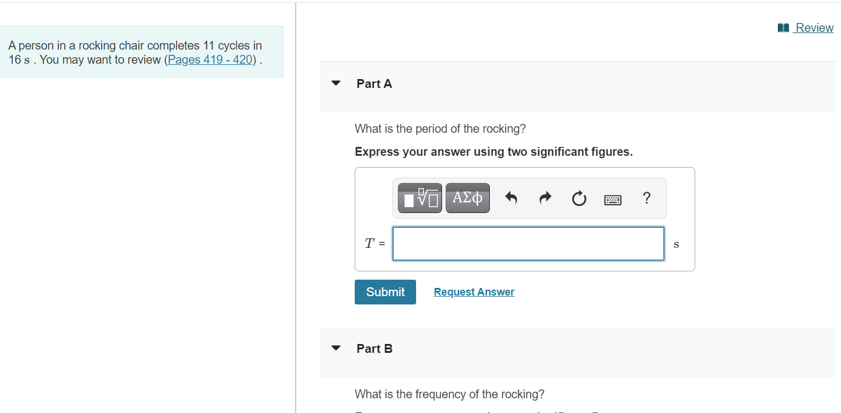Image resolution: width=841 pixels, height=413 pixels.
Task: Click the rocking chair problem statement box
Action: pyautogui.click(x=142, y=53)
